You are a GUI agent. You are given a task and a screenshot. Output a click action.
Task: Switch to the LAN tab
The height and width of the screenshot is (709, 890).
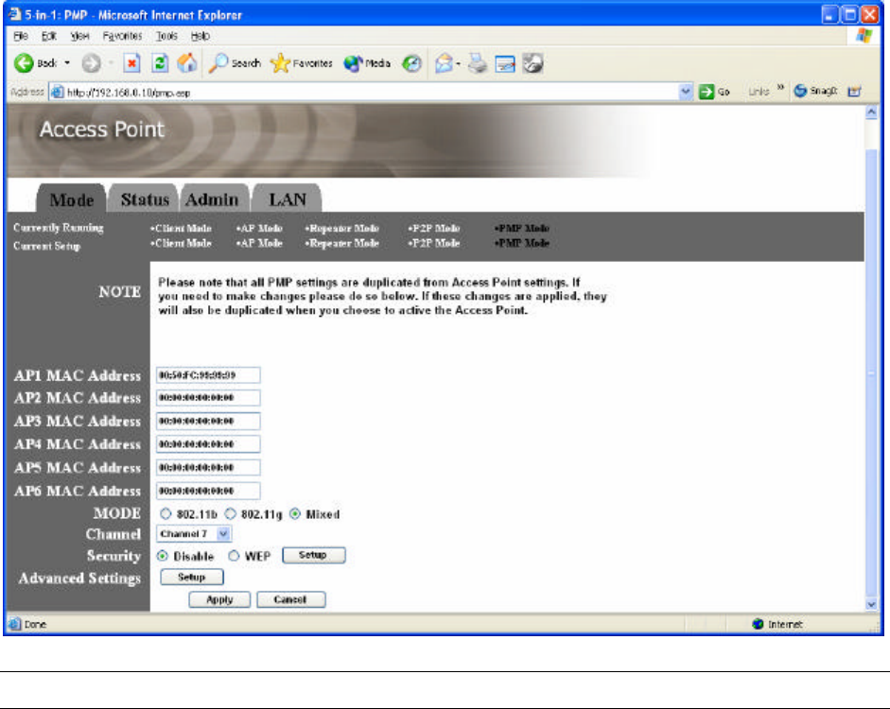click(x=288, y=199)
